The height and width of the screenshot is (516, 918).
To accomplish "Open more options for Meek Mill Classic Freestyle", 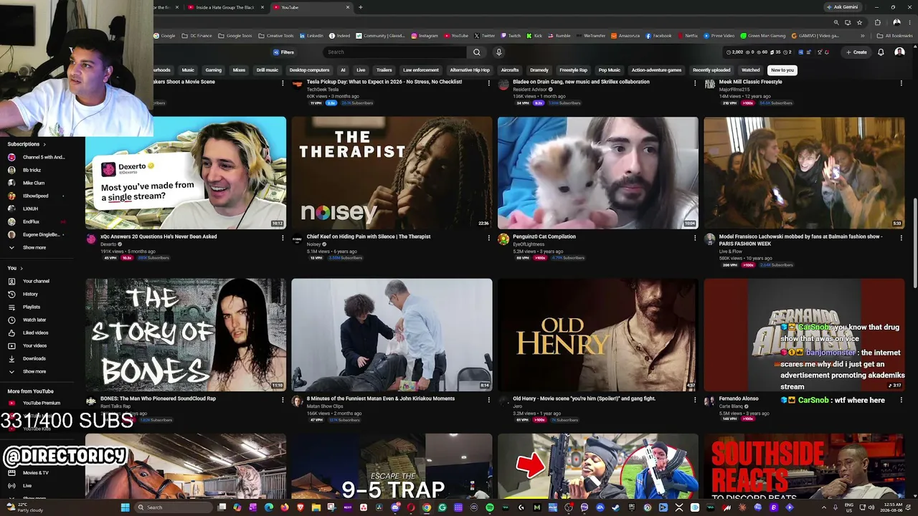I will pos(901,83).
